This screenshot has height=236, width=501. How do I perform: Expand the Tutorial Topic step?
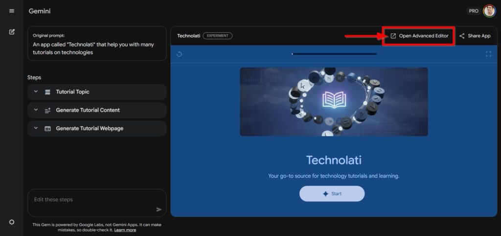click(36, 92)
